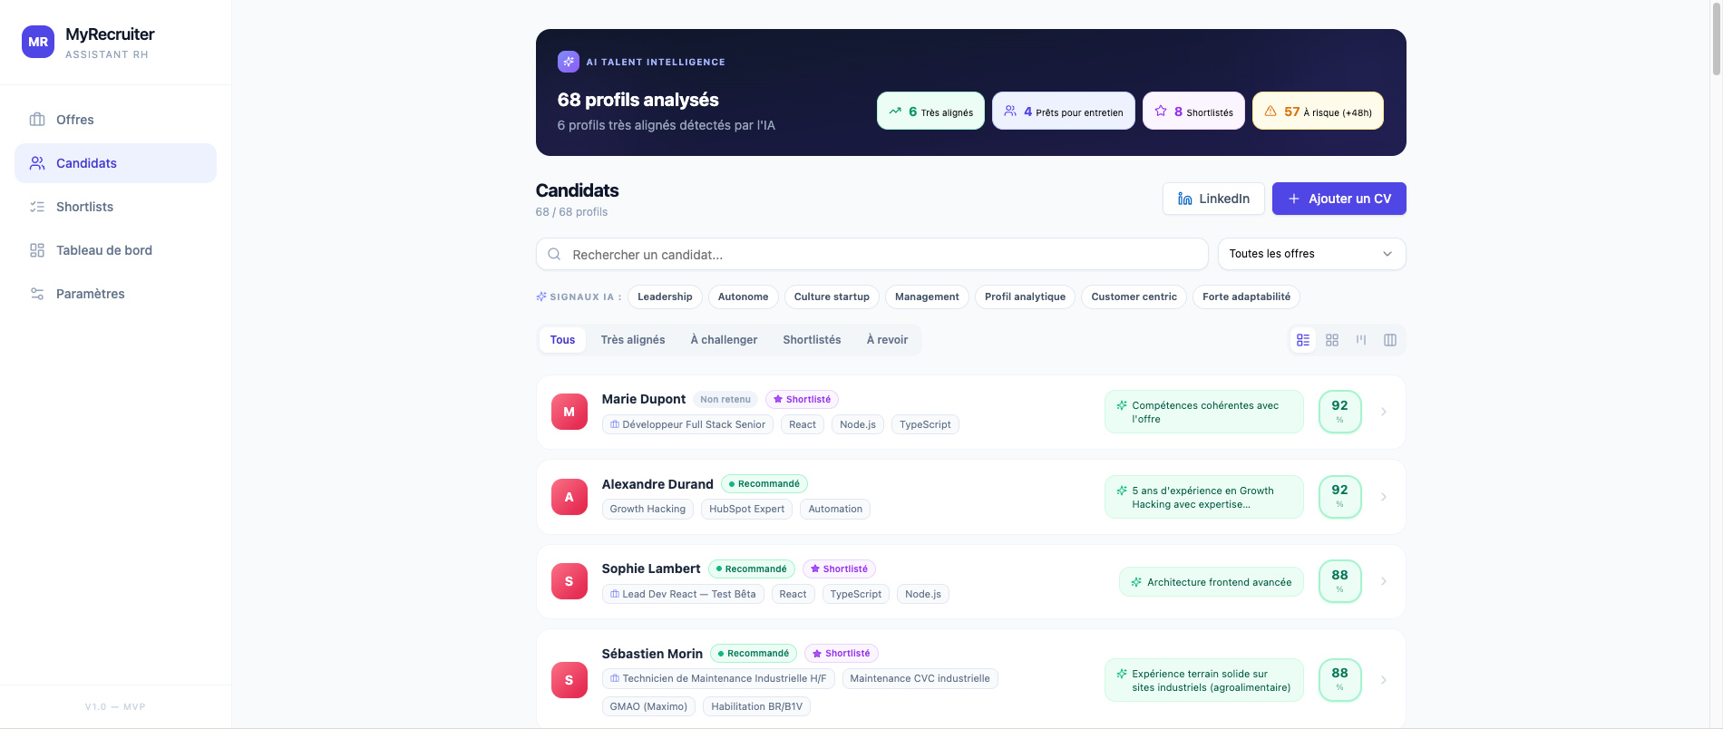The image size is (1723, 729).
Task: Toggle the Customer centric signal filter
Action: click(x=1134, y=296)
